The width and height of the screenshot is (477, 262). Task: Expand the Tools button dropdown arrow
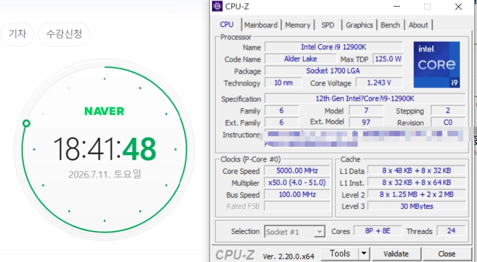(364, 254)
